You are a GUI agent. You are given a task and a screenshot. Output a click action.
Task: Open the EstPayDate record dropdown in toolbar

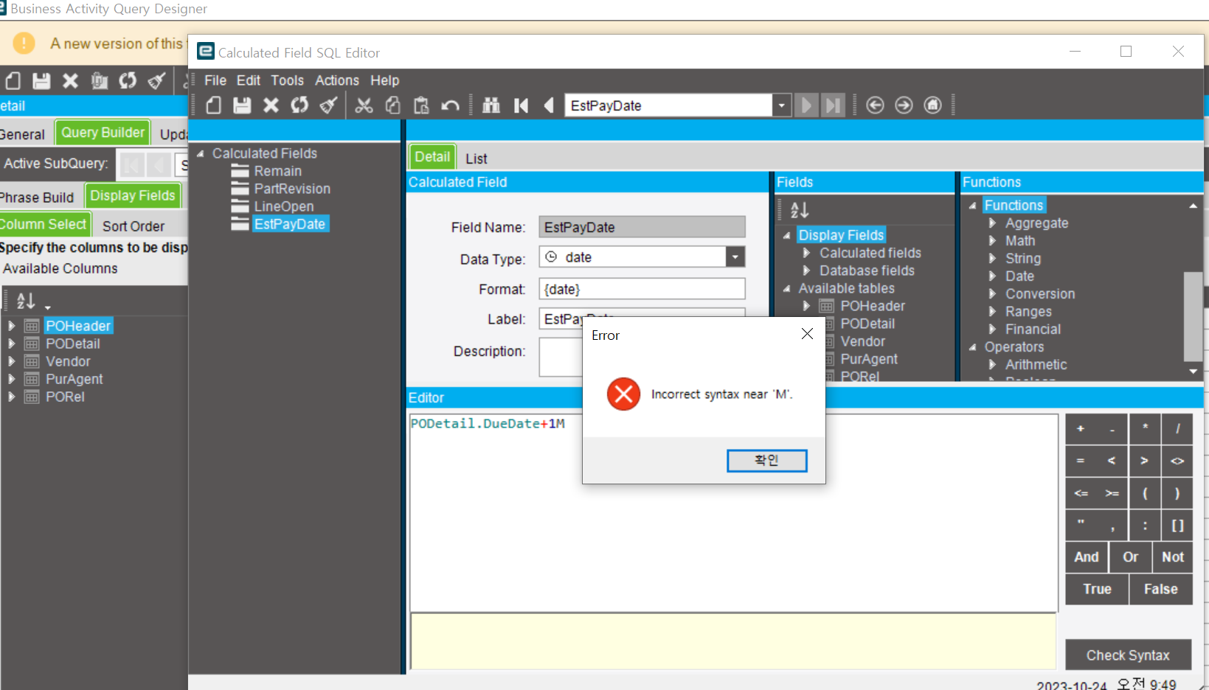coord(782,105)
